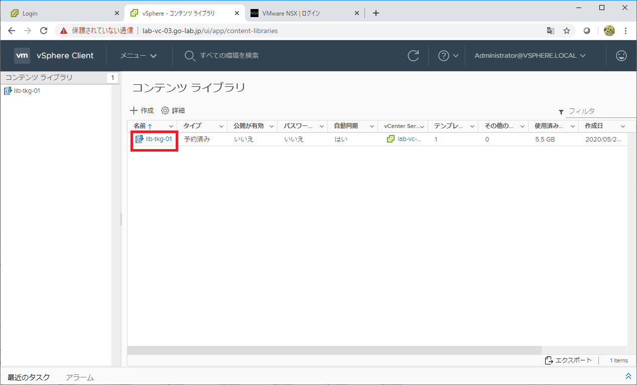Click the plus icon for 作成

(x=134, y=110)
